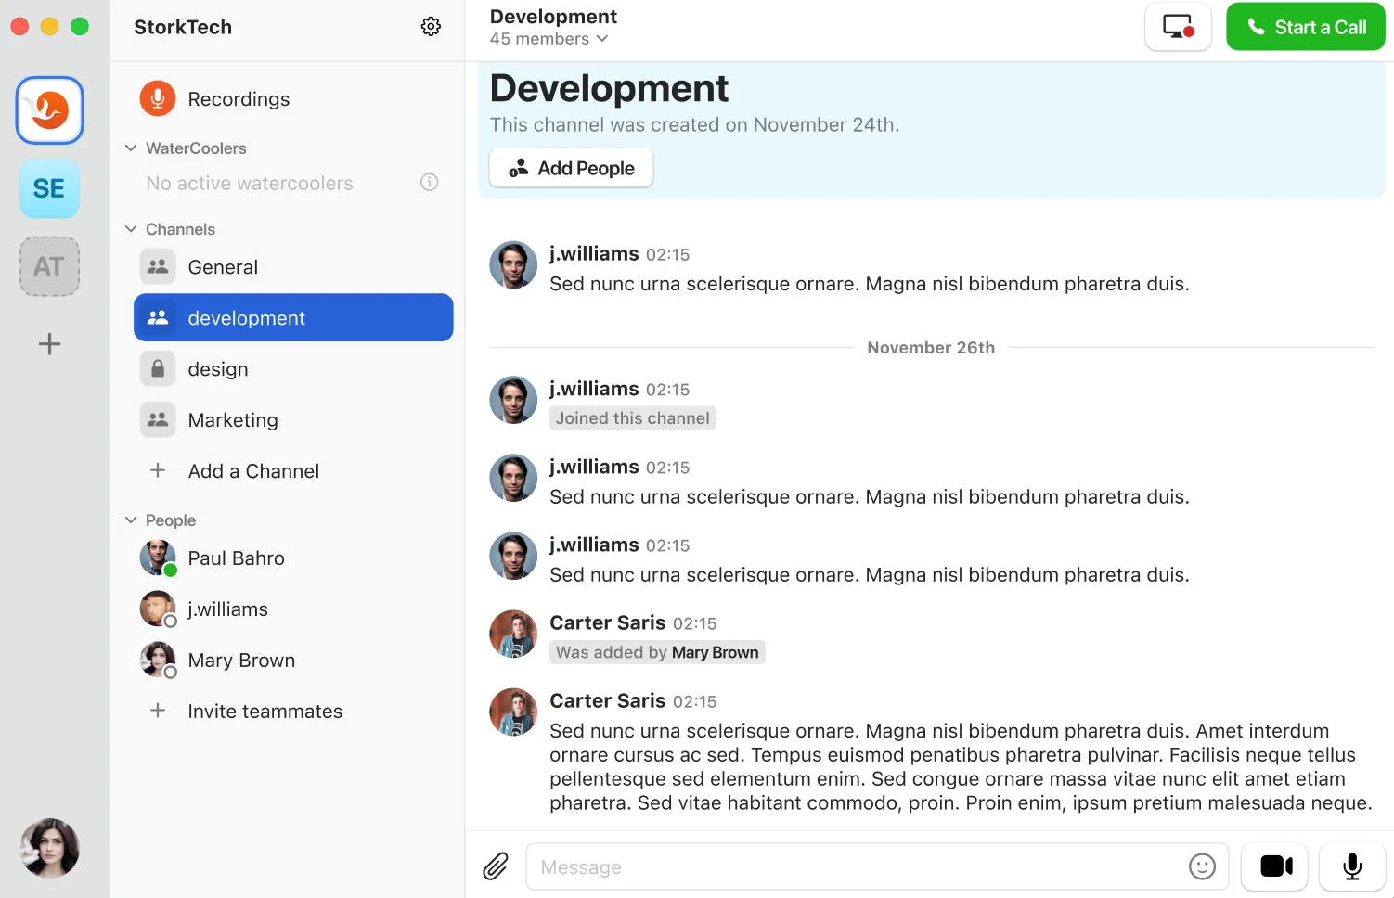
Task: Attach a file using the paperclip icon
Action: coord(496,866)
